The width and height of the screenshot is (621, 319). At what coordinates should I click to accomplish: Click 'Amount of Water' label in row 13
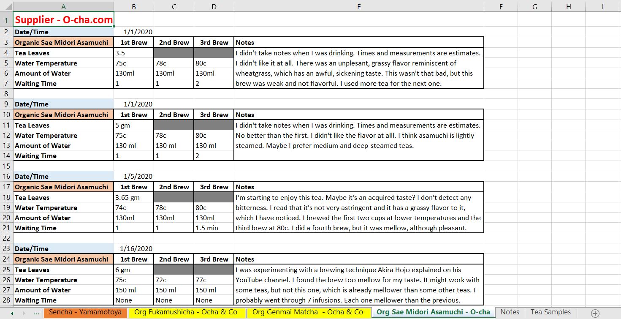(63, 145)
